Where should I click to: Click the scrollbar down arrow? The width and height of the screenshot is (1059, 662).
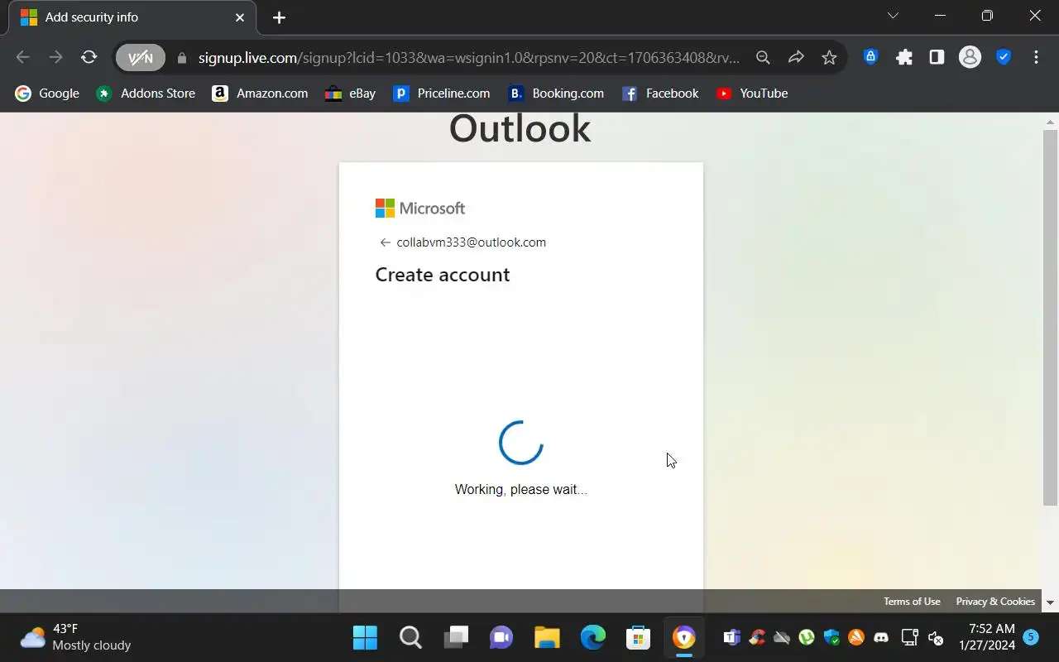1050,603
